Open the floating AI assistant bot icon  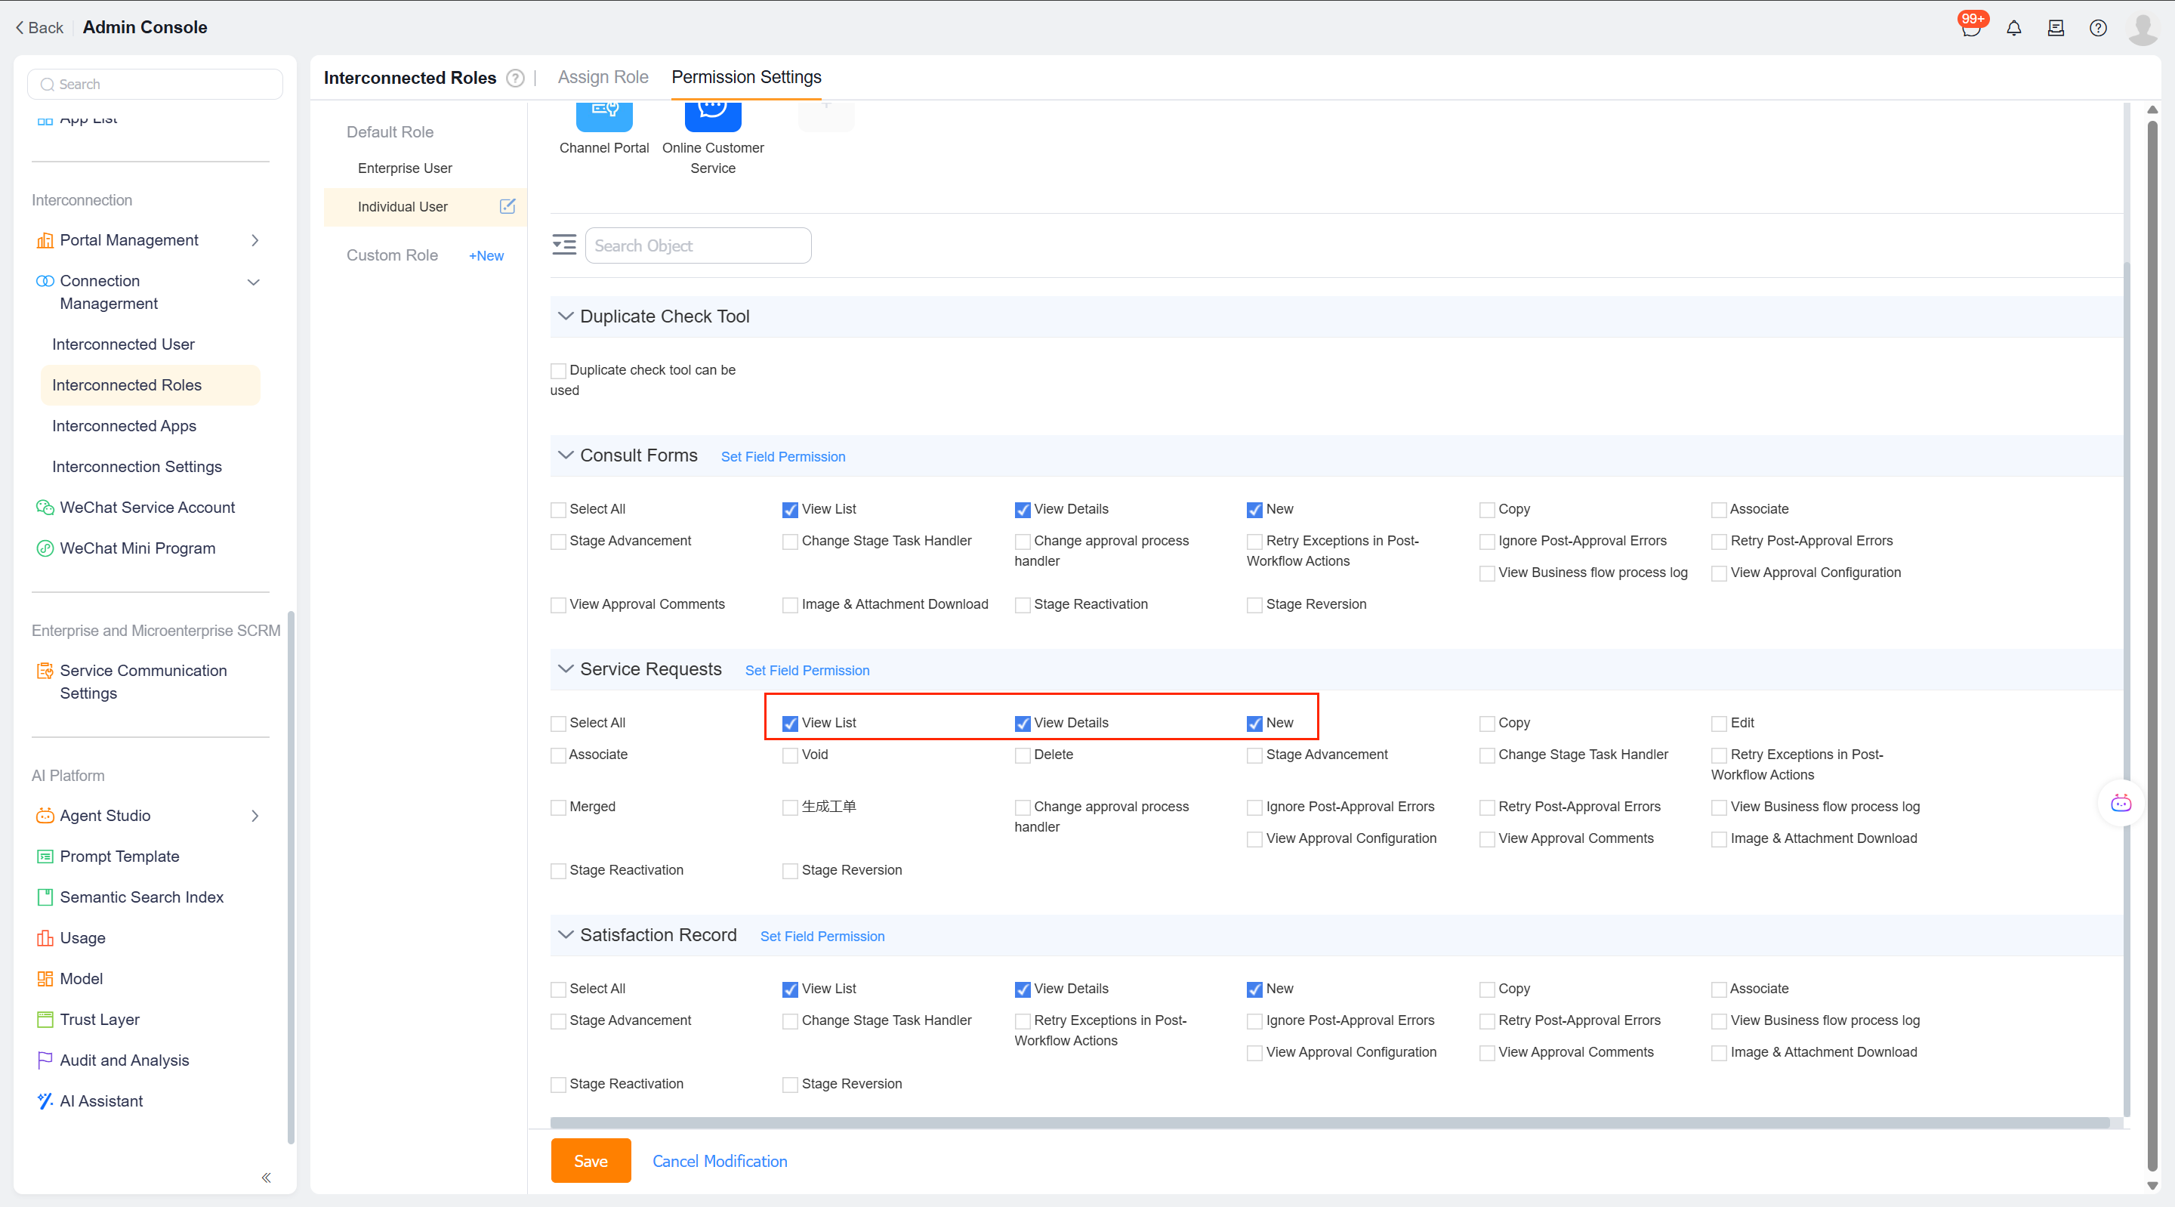(x=2121, y=803)
